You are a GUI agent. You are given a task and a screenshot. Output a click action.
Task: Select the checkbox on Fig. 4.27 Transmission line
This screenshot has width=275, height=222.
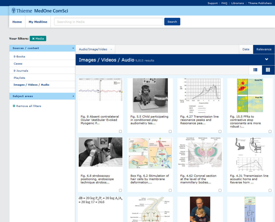click(220, 131)
